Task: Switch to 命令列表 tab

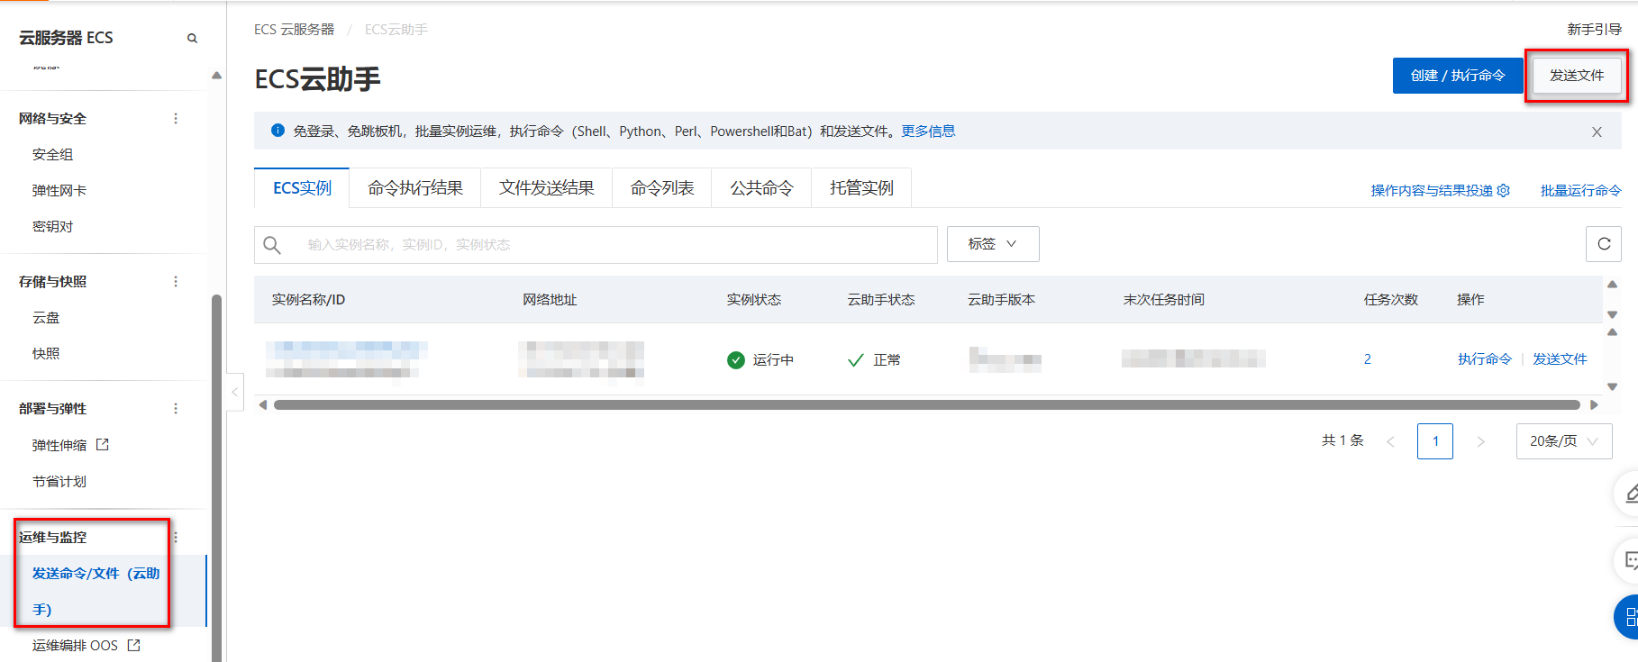Action: coord(662,187)
